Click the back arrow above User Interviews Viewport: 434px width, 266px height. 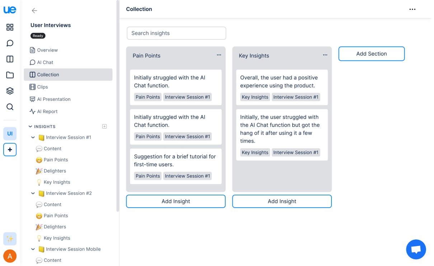pos(34,11)
